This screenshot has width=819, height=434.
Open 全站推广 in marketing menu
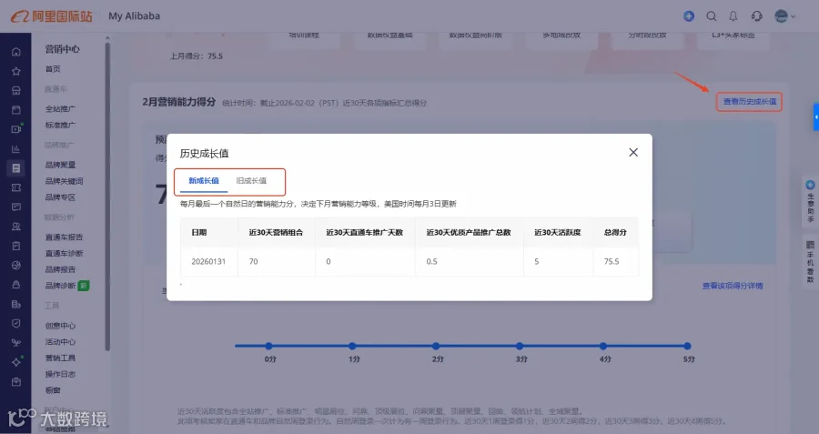pos(60,108)
